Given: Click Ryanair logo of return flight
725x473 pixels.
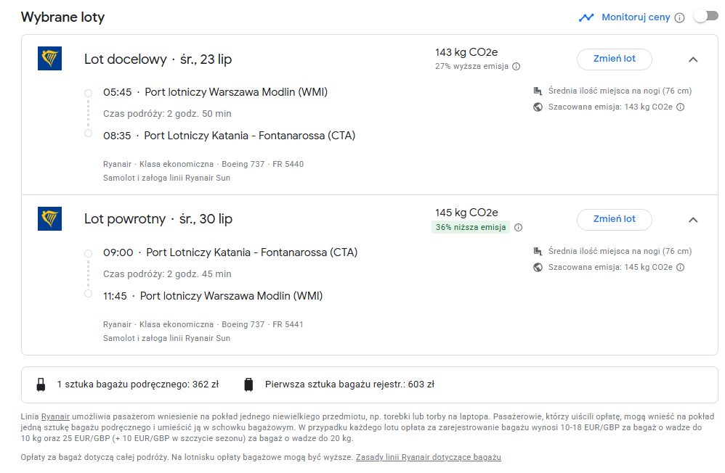Looking at the screenshot, I should [49, 218].
